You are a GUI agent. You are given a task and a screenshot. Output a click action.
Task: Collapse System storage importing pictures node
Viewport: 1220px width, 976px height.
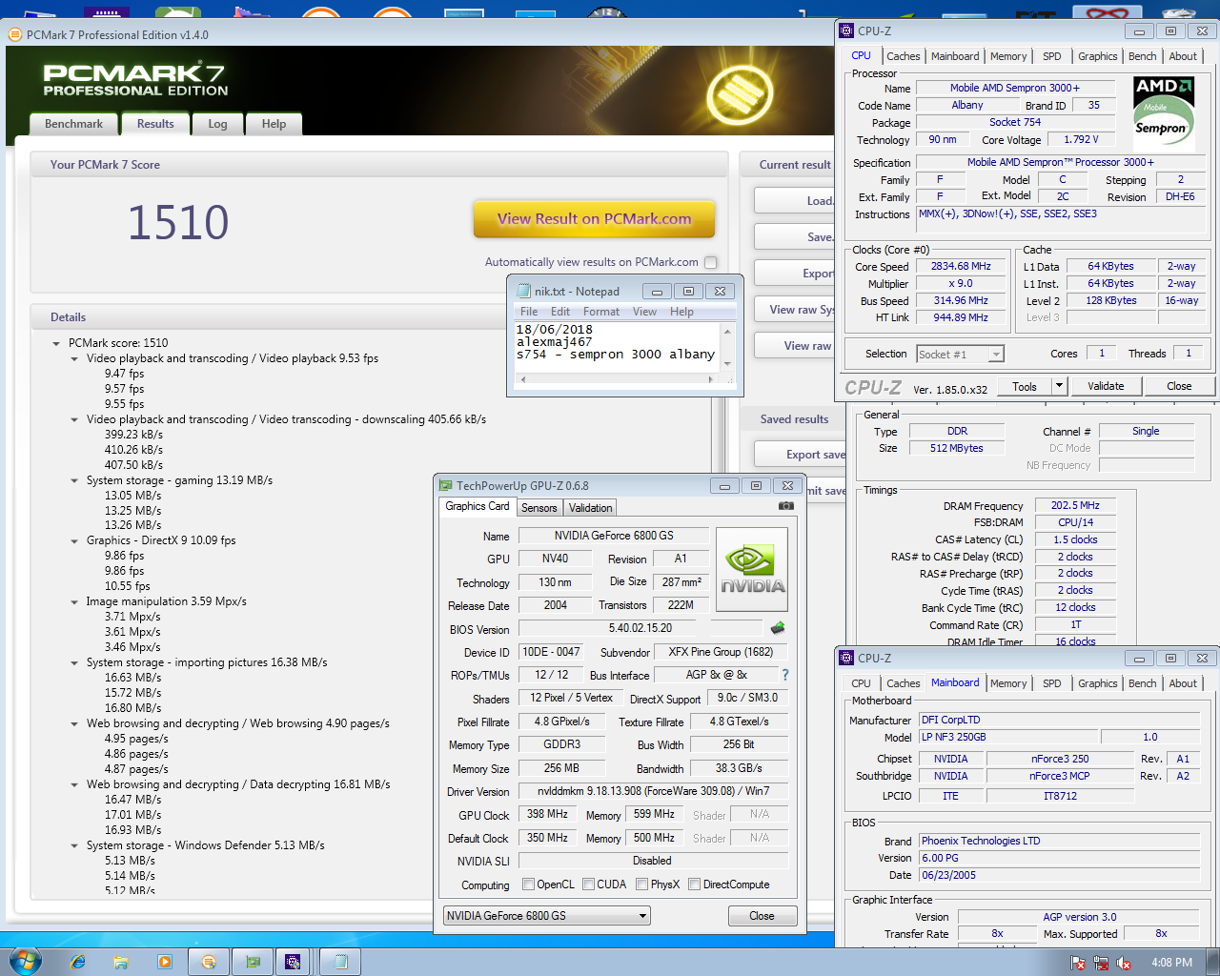tap(74, 663)
